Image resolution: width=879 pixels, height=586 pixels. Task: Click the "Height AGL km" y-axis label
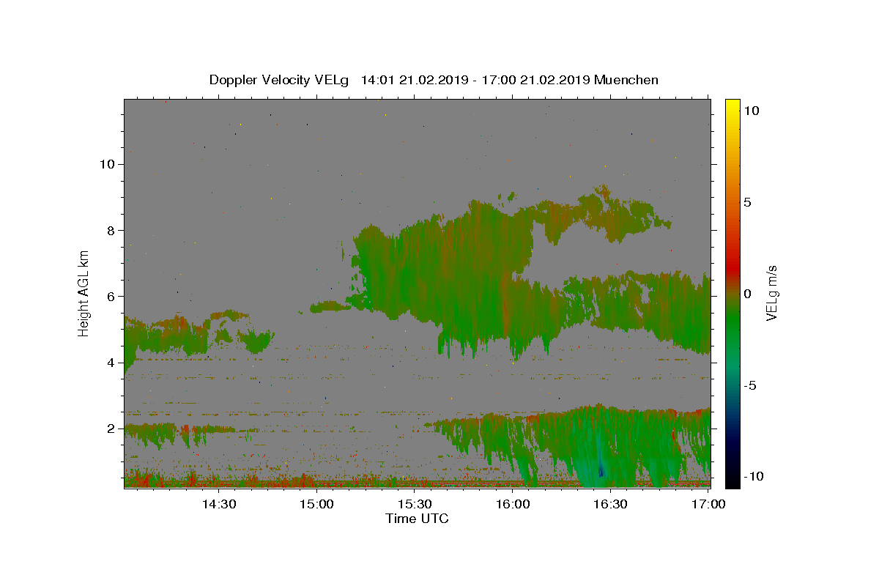[x=84, y=292]
